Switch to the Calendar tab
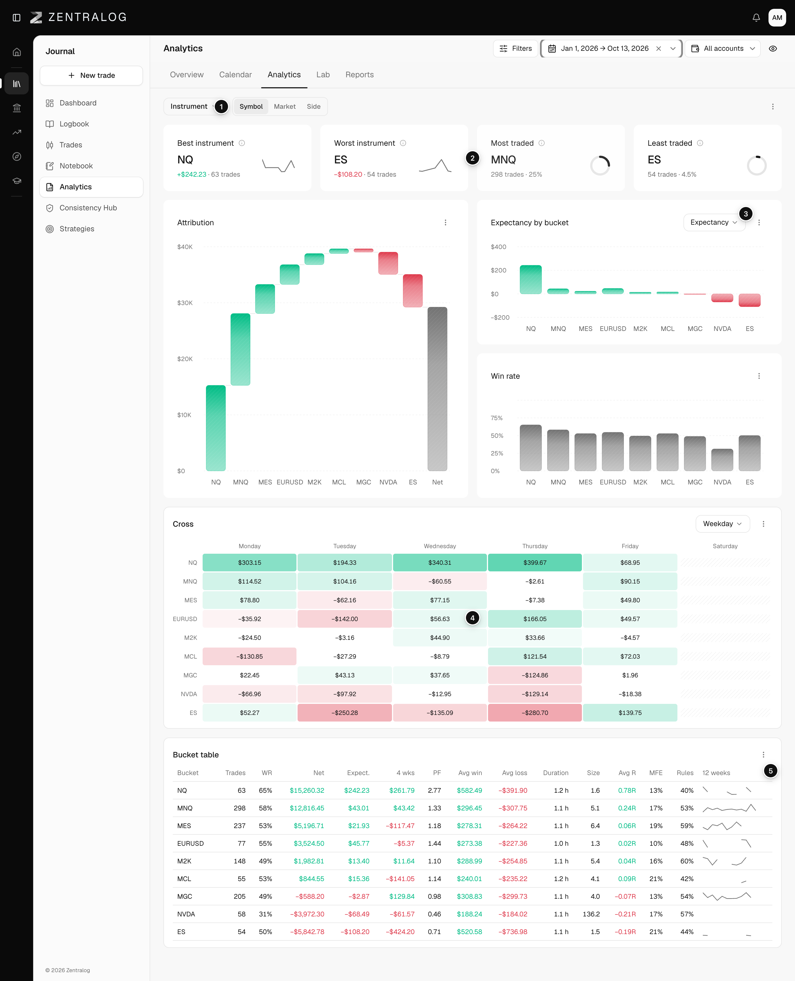Image resolution: width=795 pixels, height=981 pixels. [235, 75]
